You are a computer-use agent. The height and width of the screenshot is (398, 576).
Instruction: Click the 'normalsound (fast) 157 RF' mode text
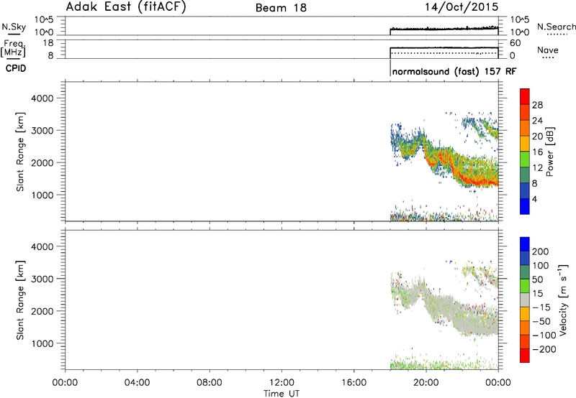click(454, 71)
